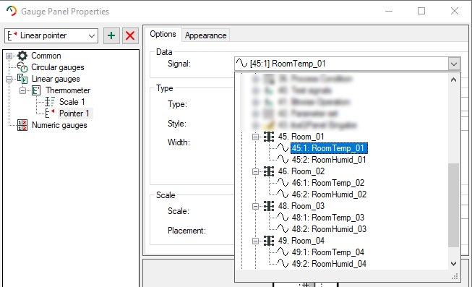
Task: Click the Thermometer gauge icon
Action: pos(36,90)
